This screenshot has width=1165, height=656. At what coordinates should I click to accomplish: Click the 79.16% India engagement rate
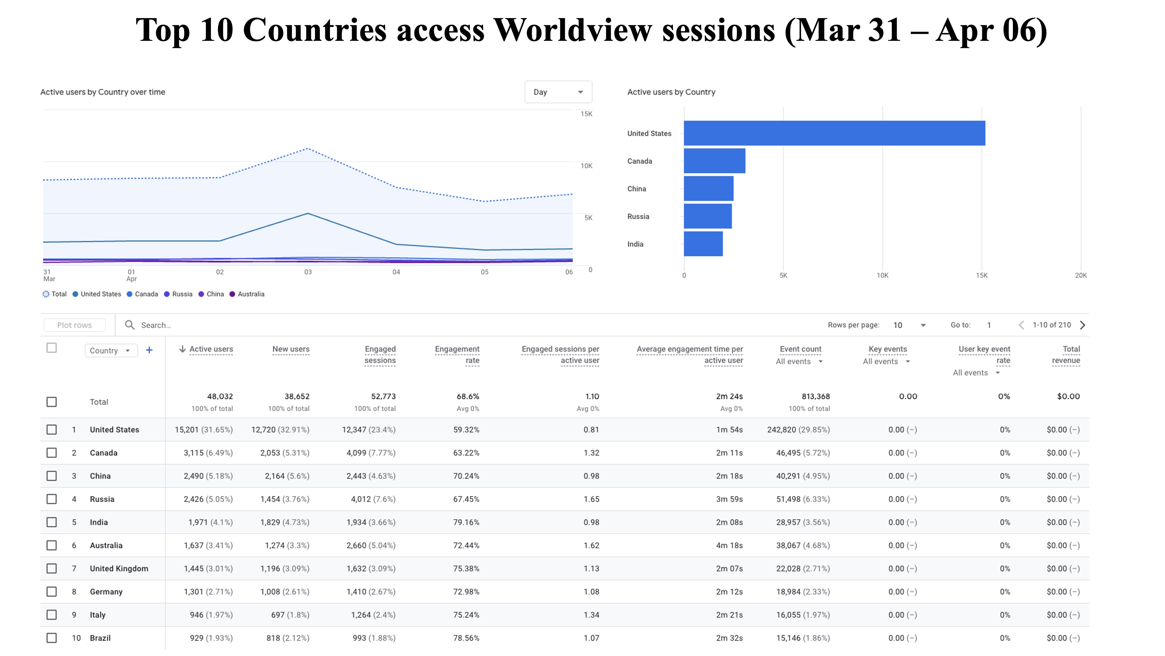click(x=466, y=522)
